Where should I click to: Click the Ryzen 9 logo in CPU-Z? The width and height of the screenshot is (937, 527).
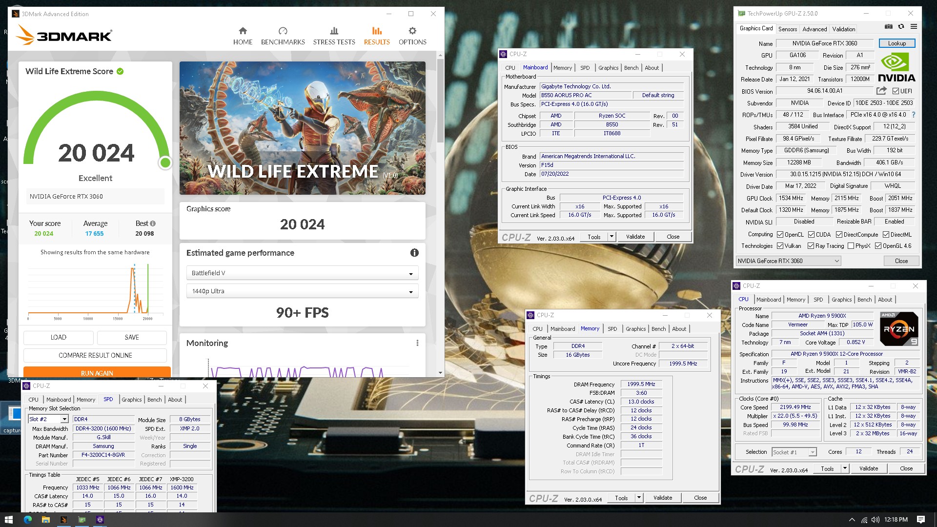point(899,328)
